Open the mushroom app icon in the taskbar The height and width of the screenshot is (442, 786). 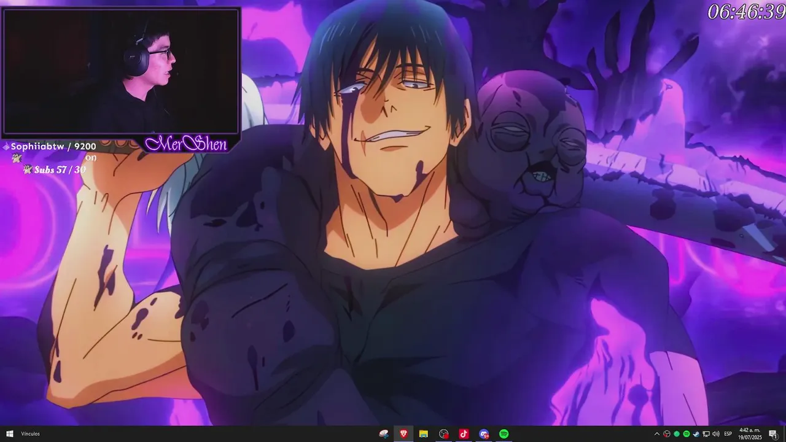tap(384, 434)
